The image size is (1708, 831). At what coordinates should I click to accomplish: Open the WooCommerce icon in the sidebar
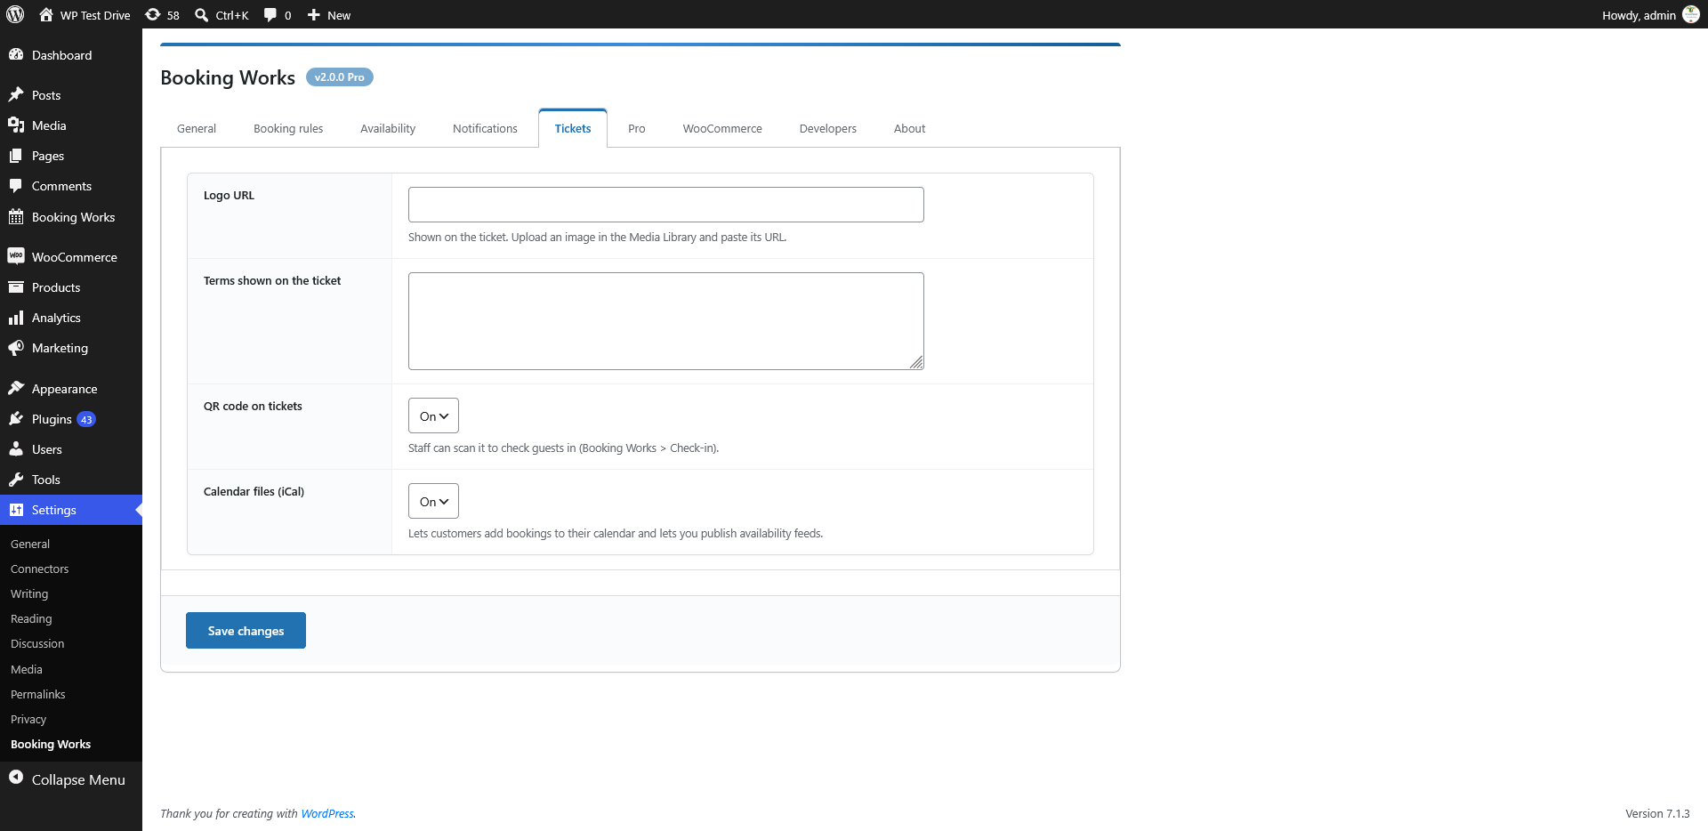pos(16,256)
